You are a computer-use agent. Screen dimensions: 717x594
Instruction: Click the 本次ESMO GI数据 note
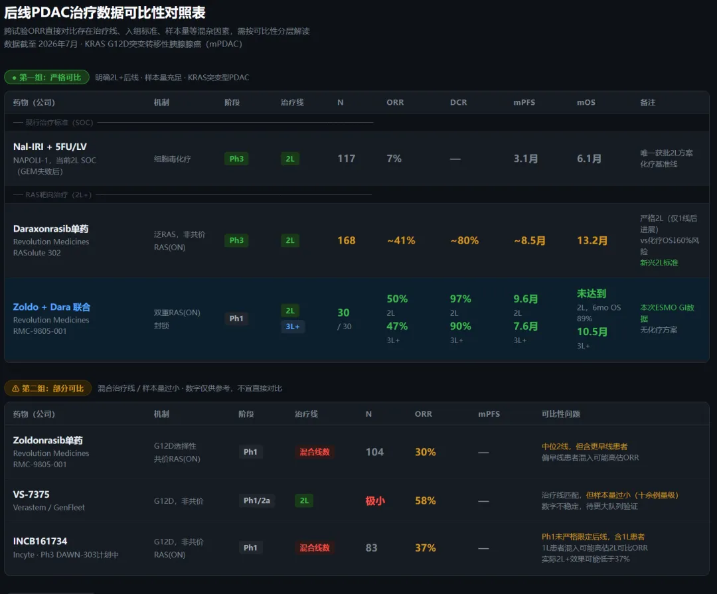click(667, 313)
